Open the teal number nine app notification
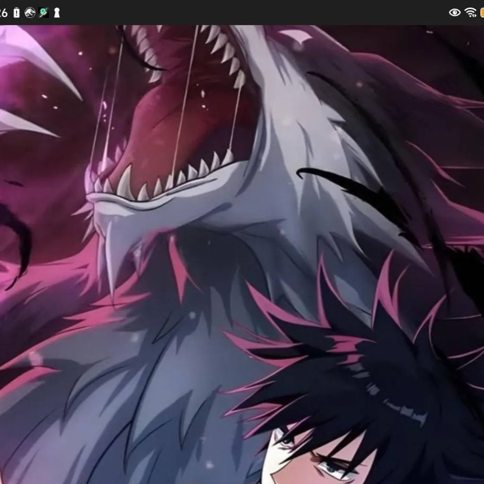The width and height of the screenshot is (484, 484). pyautogui.click(x=43, y=13)
